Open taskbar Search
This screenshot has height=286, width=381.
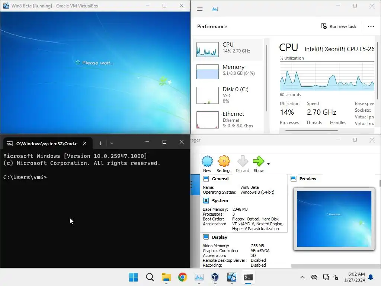tap(150, 277)
